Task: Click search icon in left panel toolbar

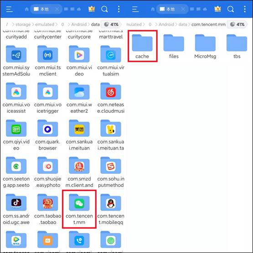Action: point(104,9)
